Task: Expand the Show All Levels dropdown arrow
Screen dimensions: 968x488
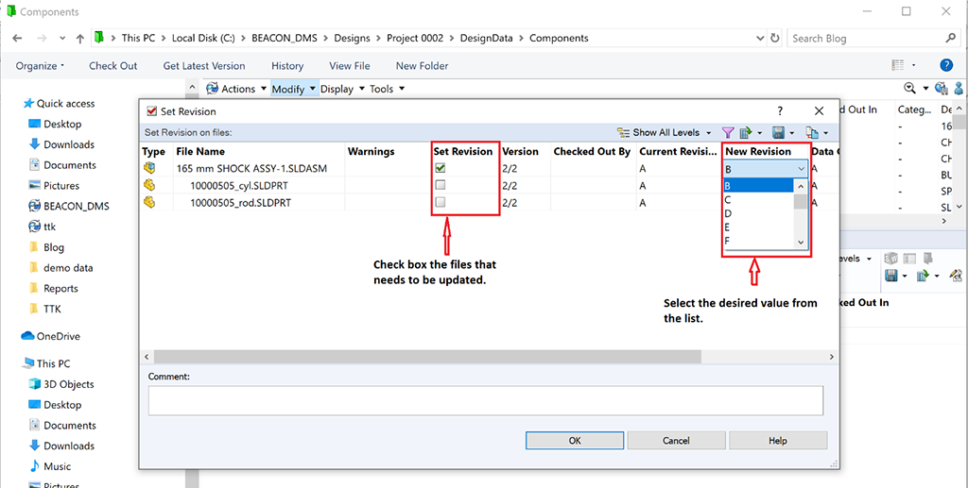Action: click(x=709, y=132)
